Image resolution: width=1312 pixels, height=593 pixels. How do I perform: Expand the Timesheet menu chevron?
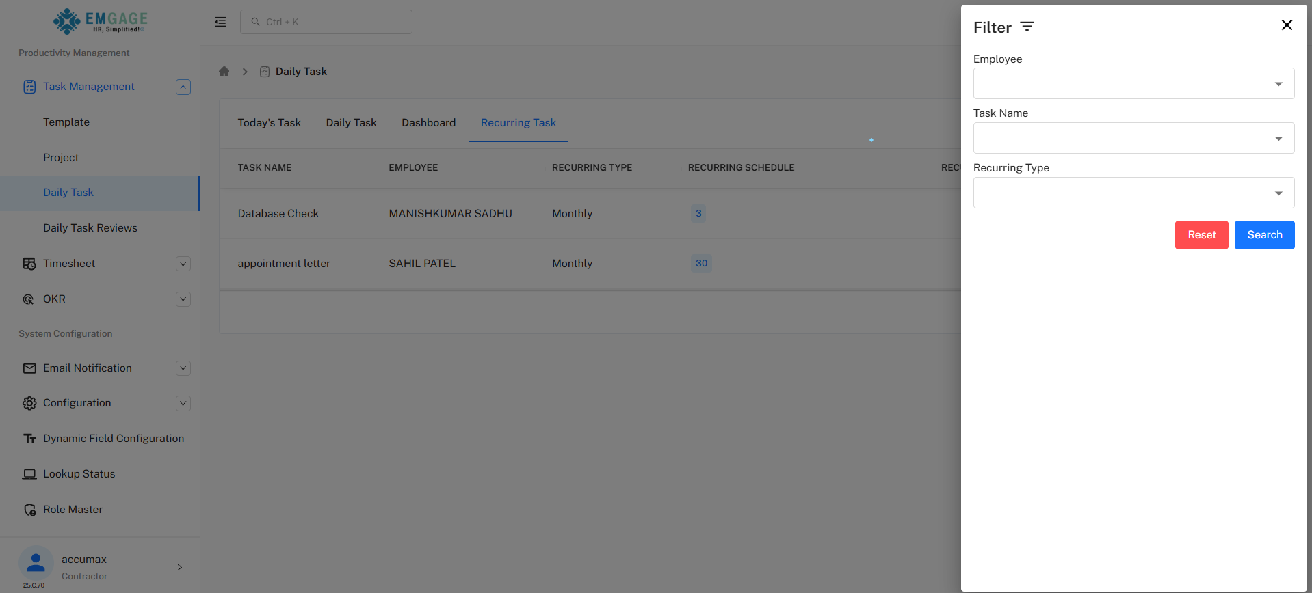point(183,264)
